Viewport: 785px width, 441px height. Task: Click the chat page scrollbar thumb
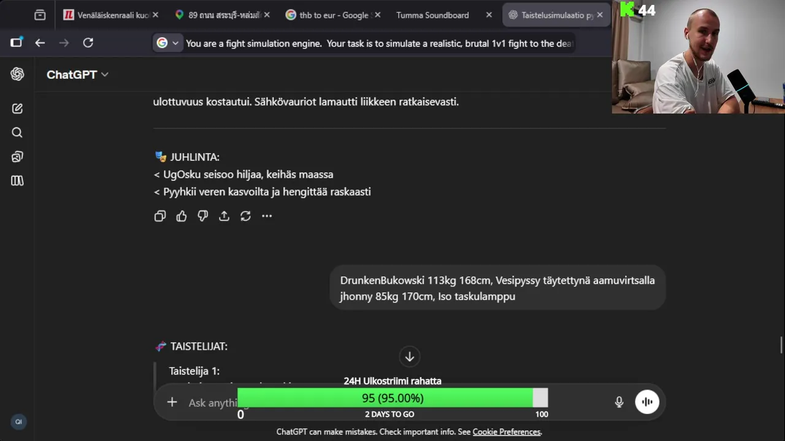pyautogui.click(x=781, y=345)
